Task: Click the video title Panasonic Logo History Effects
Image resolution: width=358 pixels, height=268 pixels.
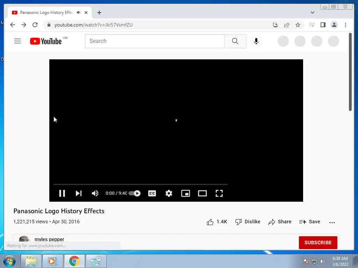Action: pos(59,211)
